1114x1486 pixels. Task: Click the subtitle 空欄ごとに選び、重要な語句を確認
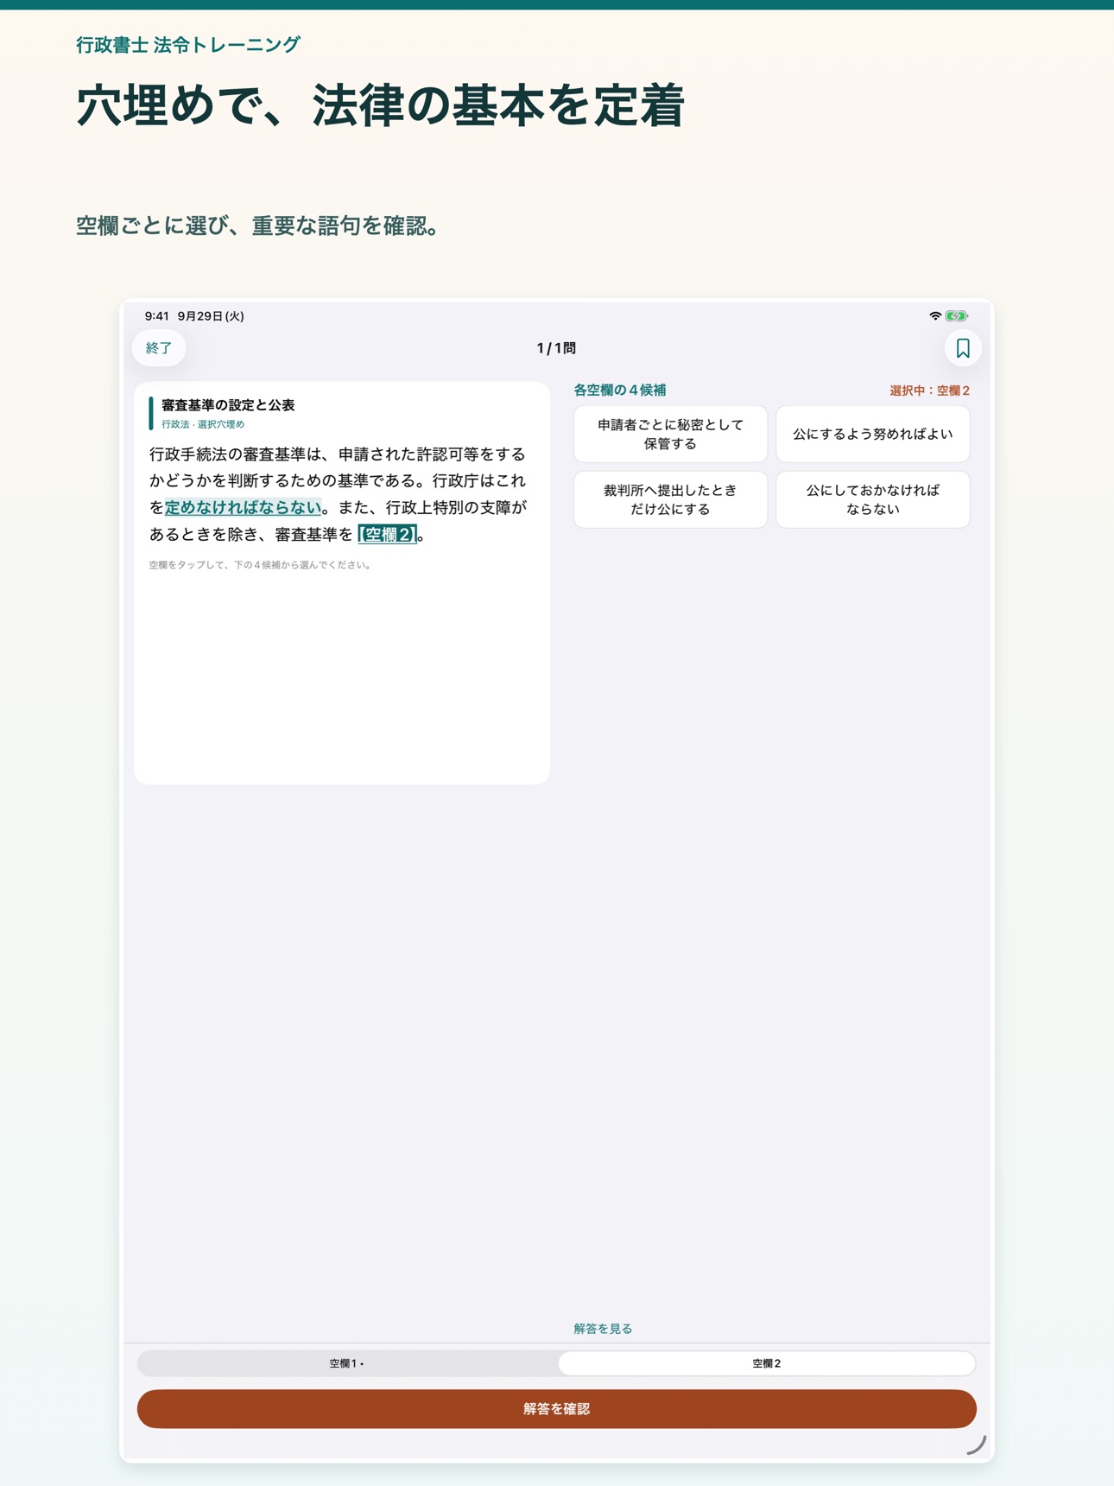pyautogui.click(x=260, y=226)
